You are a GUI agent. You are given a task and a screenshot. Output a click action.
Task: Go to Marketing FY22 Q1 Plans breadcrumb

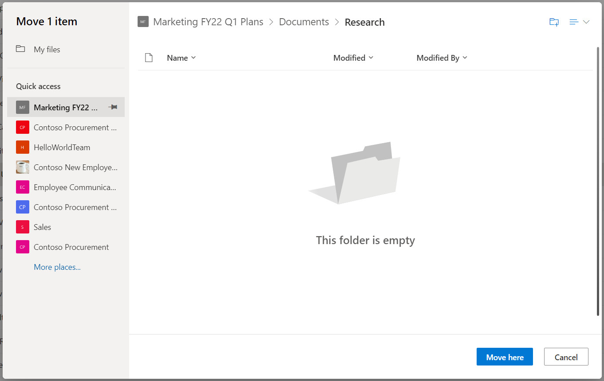[x=208, y=22]
